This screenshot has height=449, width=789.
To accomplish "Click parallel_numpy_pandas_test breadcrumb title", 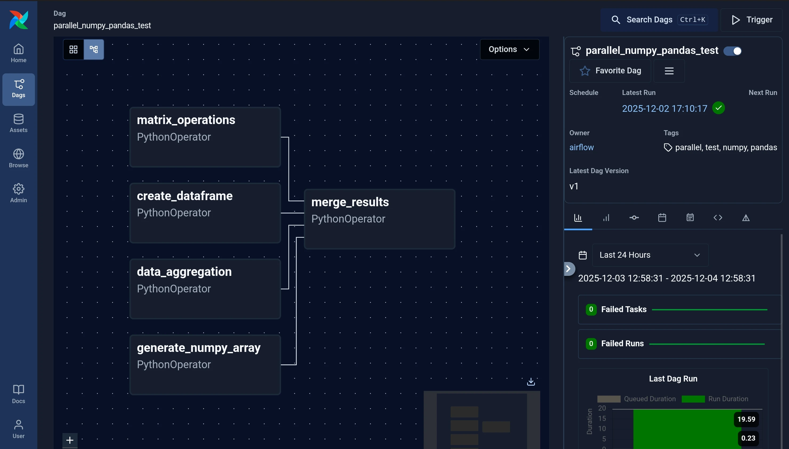I will (102, 25).
